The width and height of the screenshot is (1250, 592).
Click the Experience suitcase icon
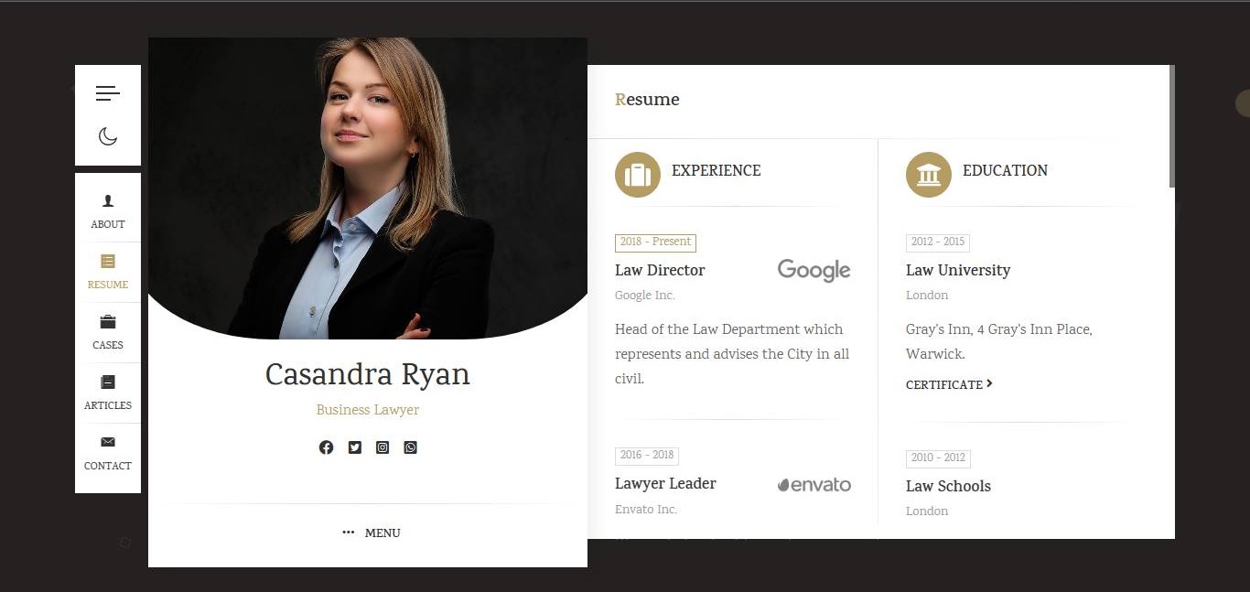coord(638,175)
